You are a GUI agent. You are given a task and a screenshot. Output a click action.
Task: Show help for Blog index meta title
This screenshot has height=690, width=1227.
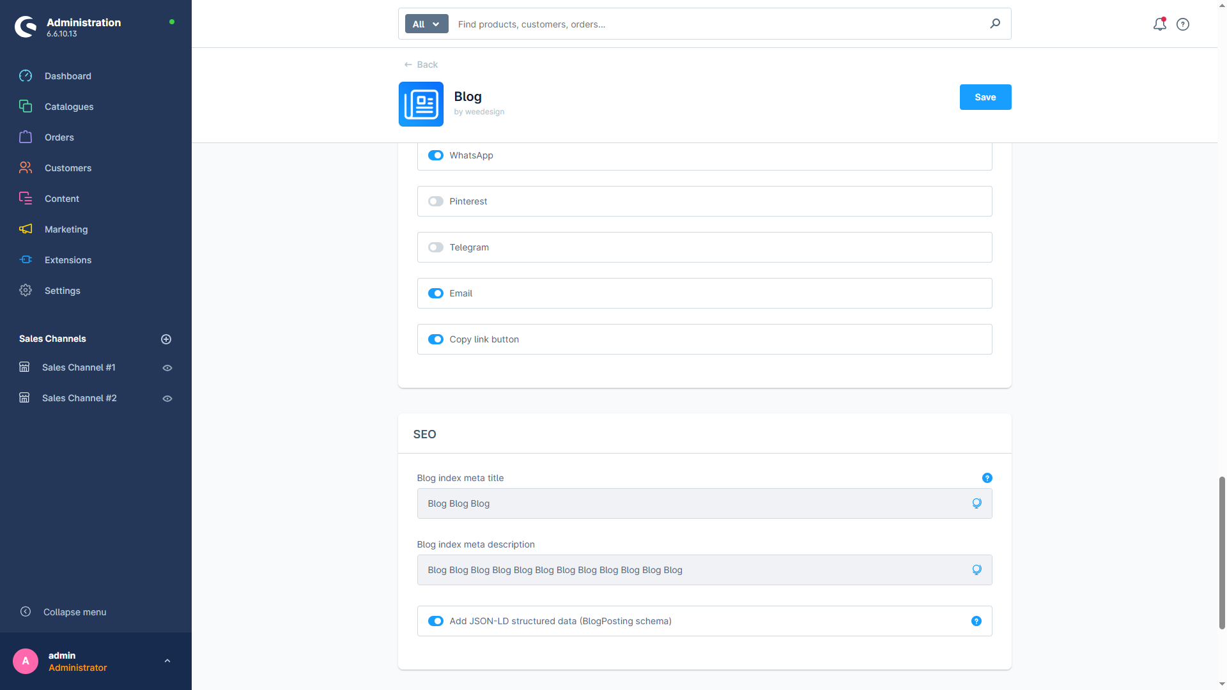click(x=987, y=478)
